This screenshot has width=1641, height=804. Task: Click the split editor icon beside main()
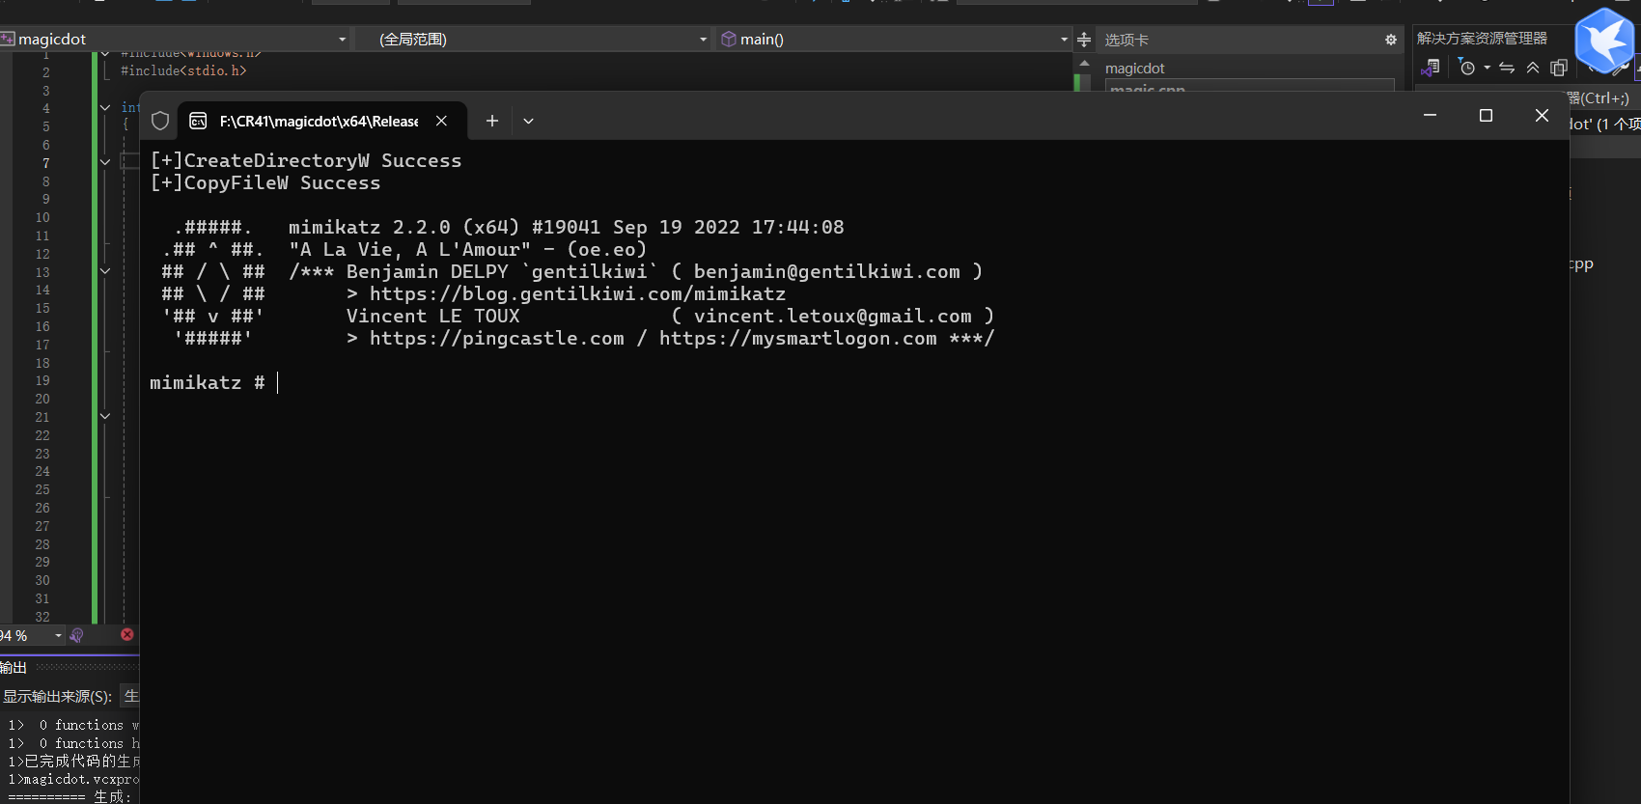point(1084,40)
